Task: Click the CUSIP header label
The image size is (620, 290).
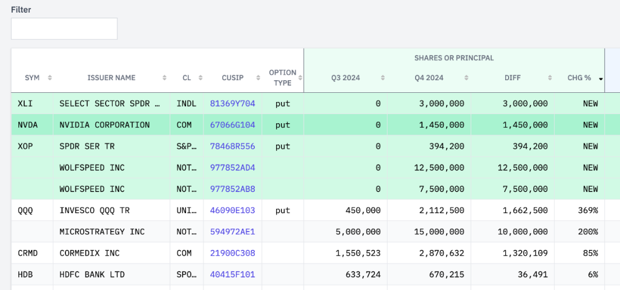Action: pyautogui.click(x=232, y=78)
